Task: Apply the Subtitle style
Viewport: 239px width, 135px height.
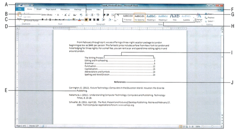Action: tap(186, 18)
